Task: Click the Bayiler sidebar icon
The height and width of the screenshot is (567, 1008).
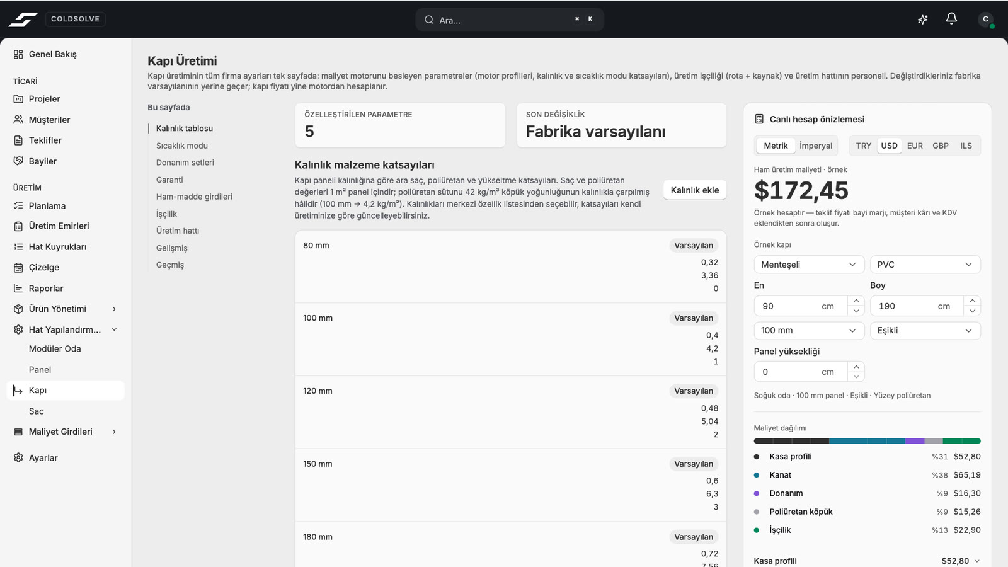Action: point(18,161)
